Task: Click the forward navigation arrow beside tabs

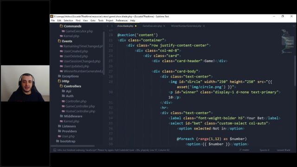Action: pos(112,26)
